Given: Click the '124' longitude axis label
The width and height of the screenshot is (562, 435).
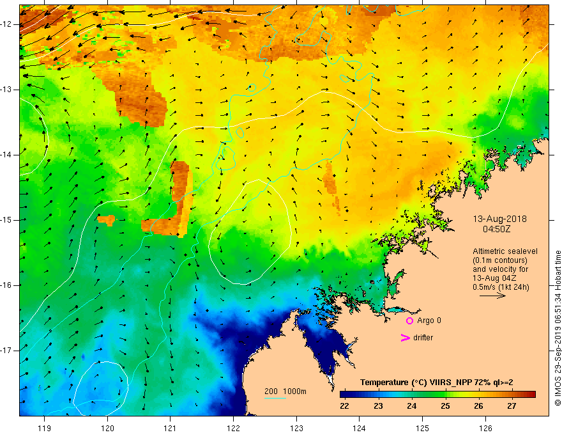Looking at the screenshot, I should 360,428.
